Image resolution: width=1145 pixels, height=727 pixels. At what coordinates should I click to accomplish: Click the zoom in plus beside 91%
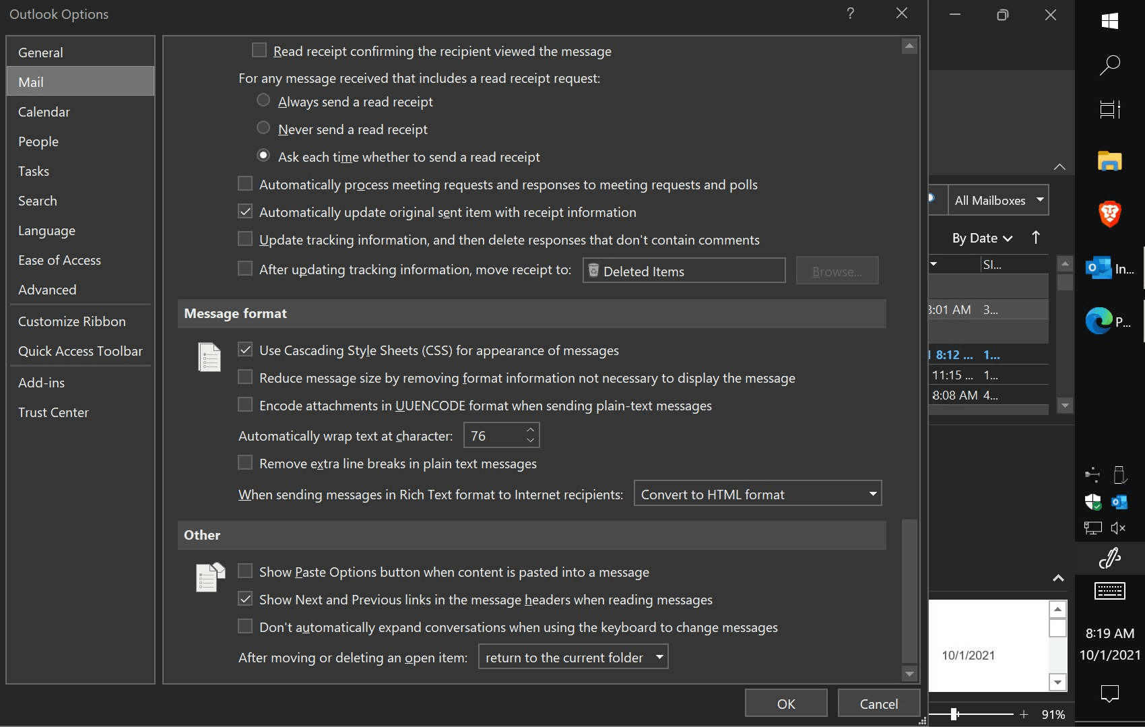1024,714
